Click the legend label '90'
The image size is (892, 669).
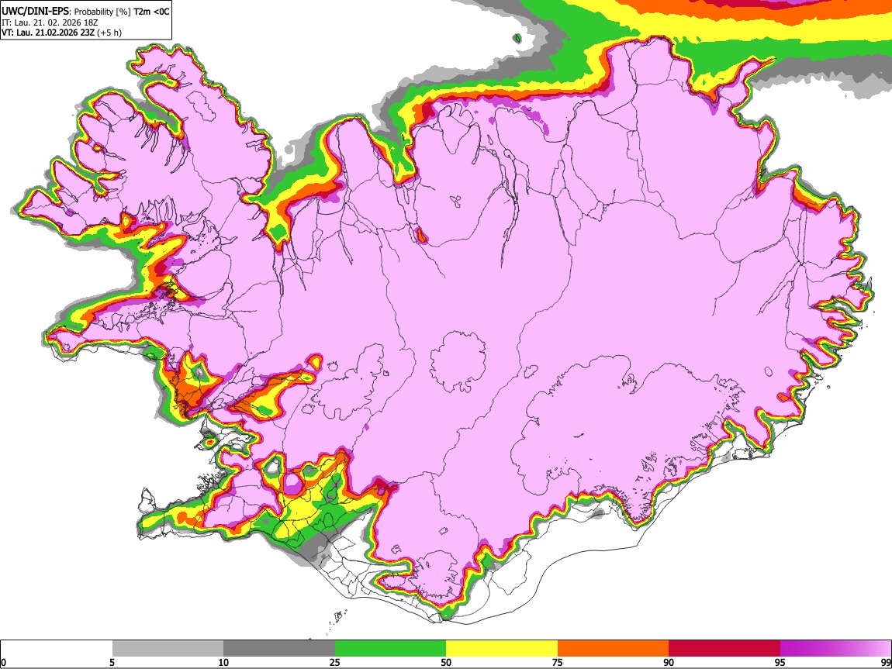[669, 662]
